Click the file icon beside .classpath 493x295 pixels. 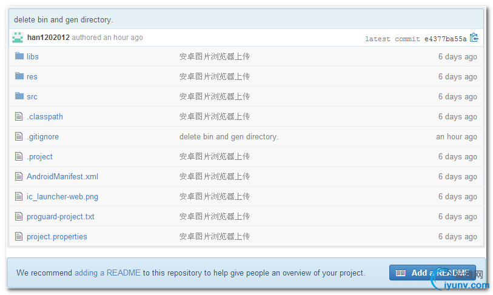coord(19,116)
